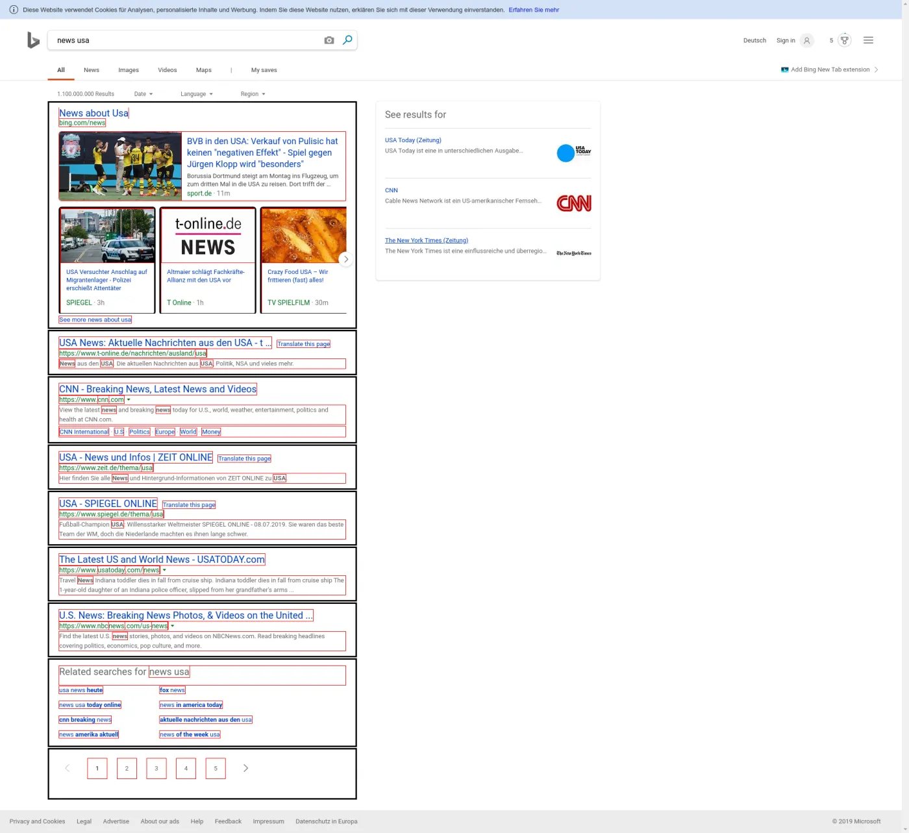Open CNN Breaking News result title
The image size is (909, 833).
[x=158, y=389]
